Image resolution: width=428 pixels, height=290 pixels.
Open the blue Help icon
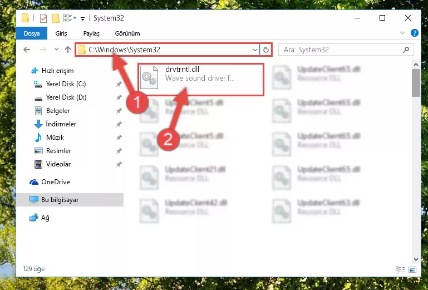click(414, 33)
